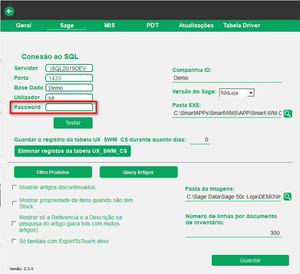The height and width of the screenshot is (274, 300).
Task: Click the Testar connection button
Action: tap(73, 123)
